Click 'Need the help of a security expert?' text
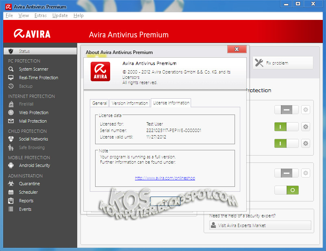Image resolution: width=326 pixels, height=251 pixels. pyautogui.click(x=242, y=216)
